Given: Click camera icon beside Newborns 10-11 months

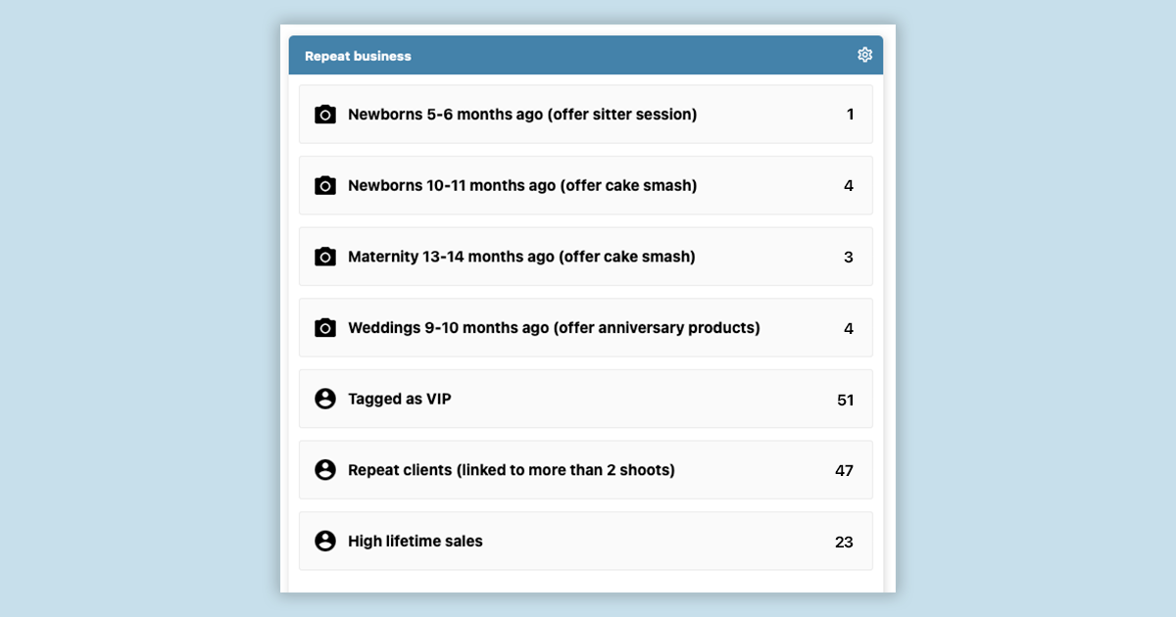Looking at the screenshot, I should click(x=325, y=185).
